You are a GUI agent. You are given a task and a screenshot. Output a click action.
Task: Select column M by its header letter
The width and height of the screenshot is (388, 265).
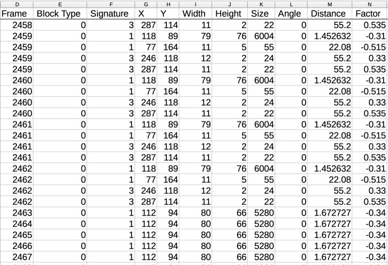(x=330, y=4)
